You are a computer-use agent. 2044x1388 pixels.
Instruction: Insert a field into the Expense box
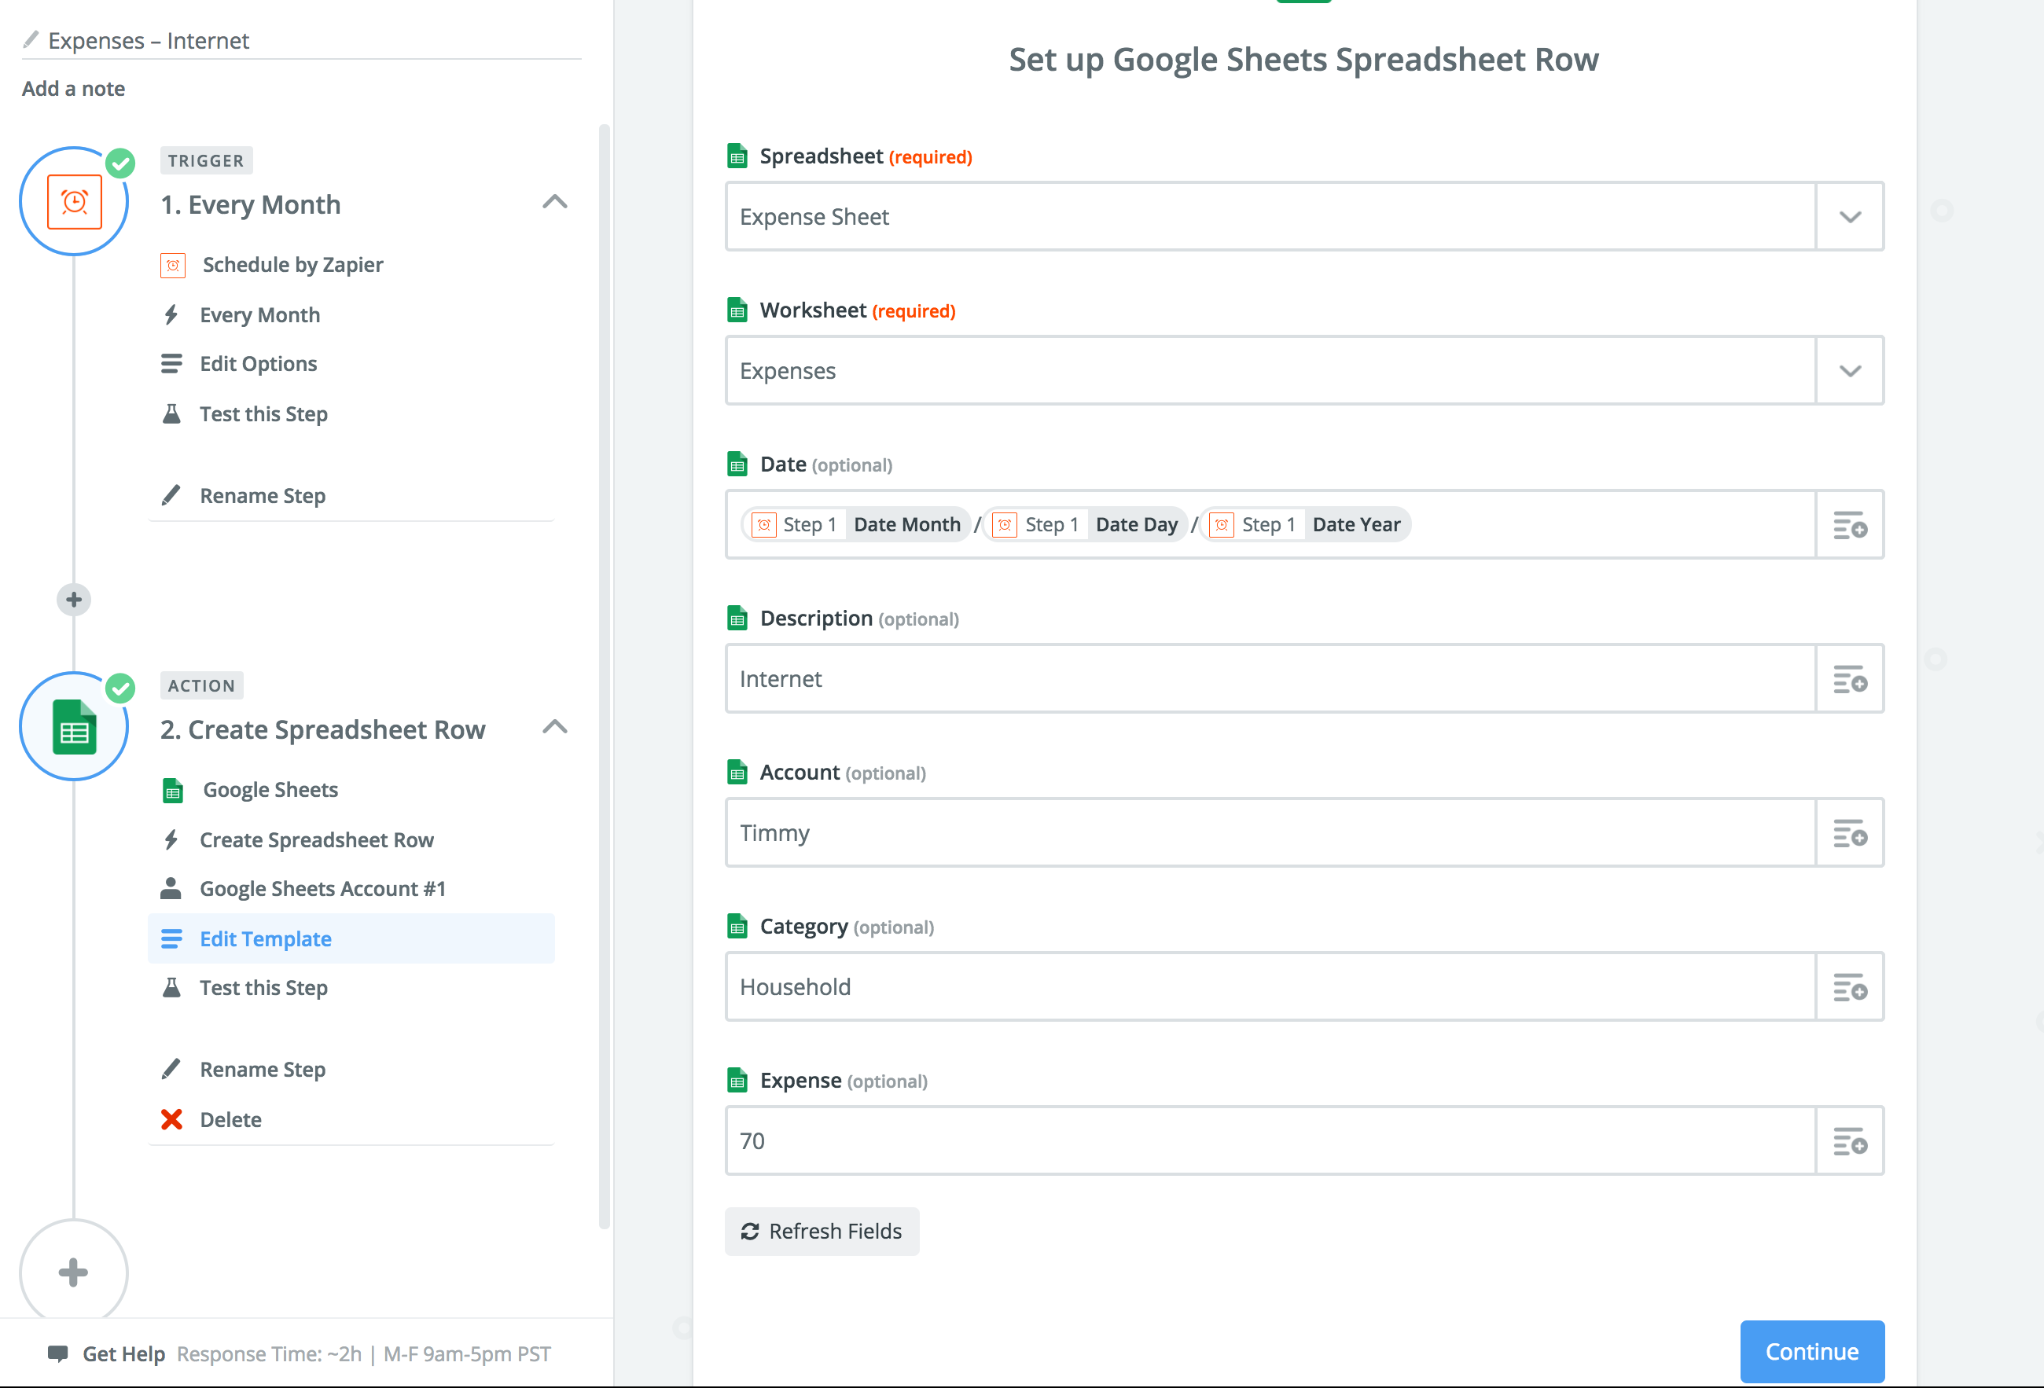click(x=1851, y=1140)
